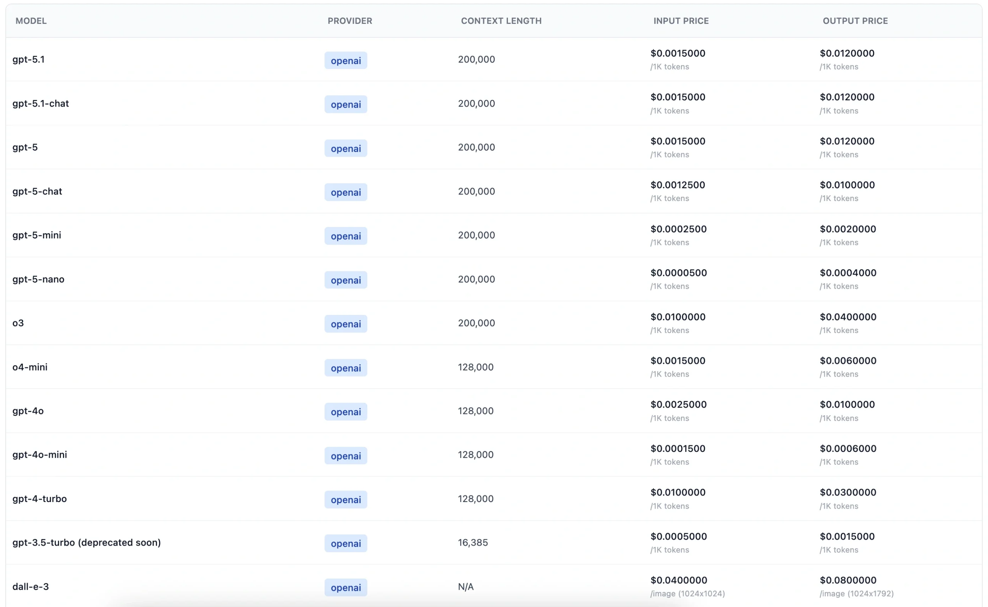Click the openai badge for gpt-5-mini
The image size is (988, 607).
pyautogui.click(x=346, y=236)
